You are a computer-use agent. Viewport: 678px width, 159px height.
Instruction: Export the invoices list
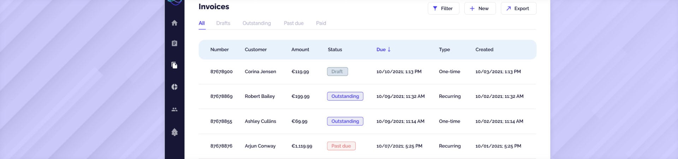click(x=518, y=8)
